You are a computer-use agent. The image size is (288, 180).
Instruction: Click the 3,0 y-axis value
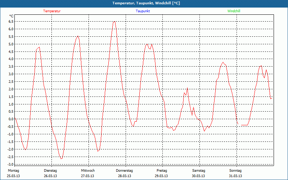[x=11, y=74]
